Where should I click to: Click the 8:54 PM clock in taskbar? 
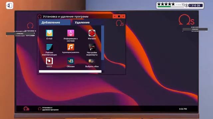pos(183,109)
